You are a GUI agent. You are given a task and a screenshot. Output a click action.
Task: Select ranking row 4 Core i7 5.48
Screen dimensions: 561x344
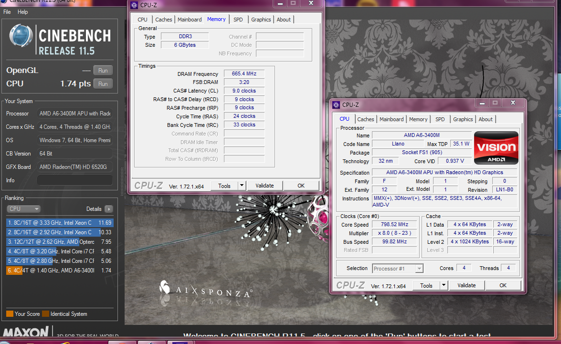click(60, 251)
